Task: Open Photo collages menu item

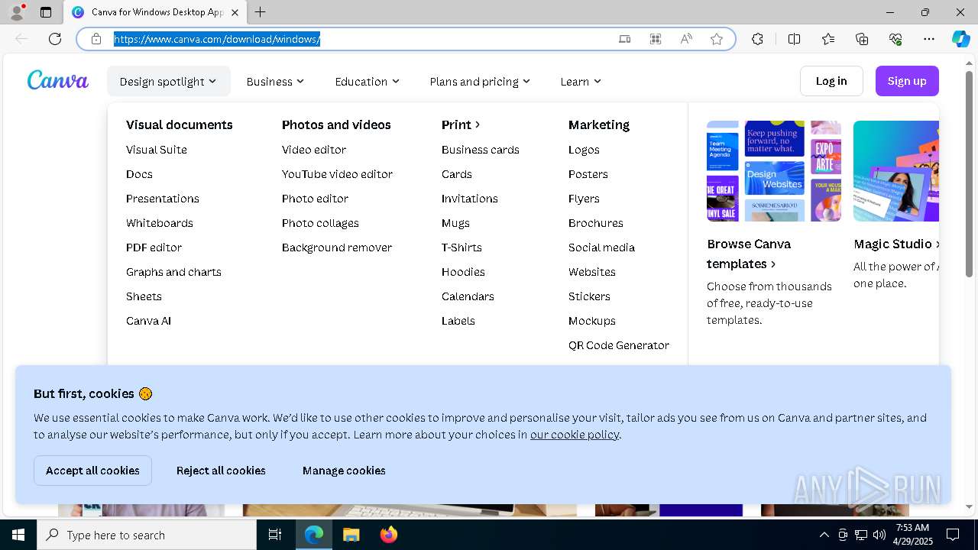Action: pos(320,223)
